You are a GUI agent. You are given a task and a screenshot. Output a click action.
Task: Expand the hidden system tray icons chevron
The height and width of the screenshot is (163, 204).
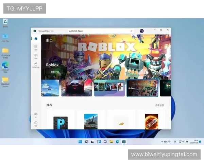[162, 142]
